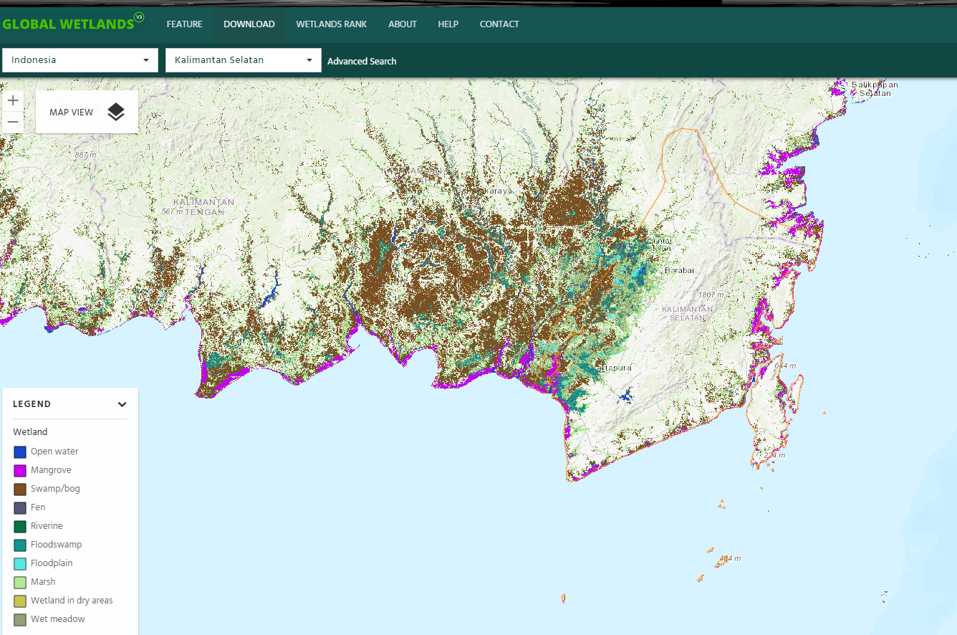Click the Barabai city label
This screenshot has height=635, width=957.
click(x=680, y=270)
